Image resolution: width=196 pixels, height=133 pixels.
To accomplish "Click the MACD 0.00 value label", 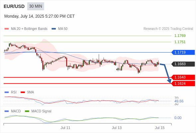I will click(x=178, y=118).
